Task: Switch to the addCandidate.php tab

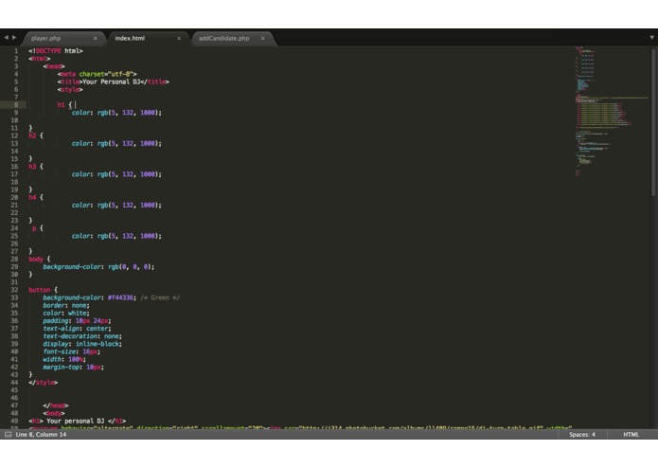Action: tap(223, 38)
